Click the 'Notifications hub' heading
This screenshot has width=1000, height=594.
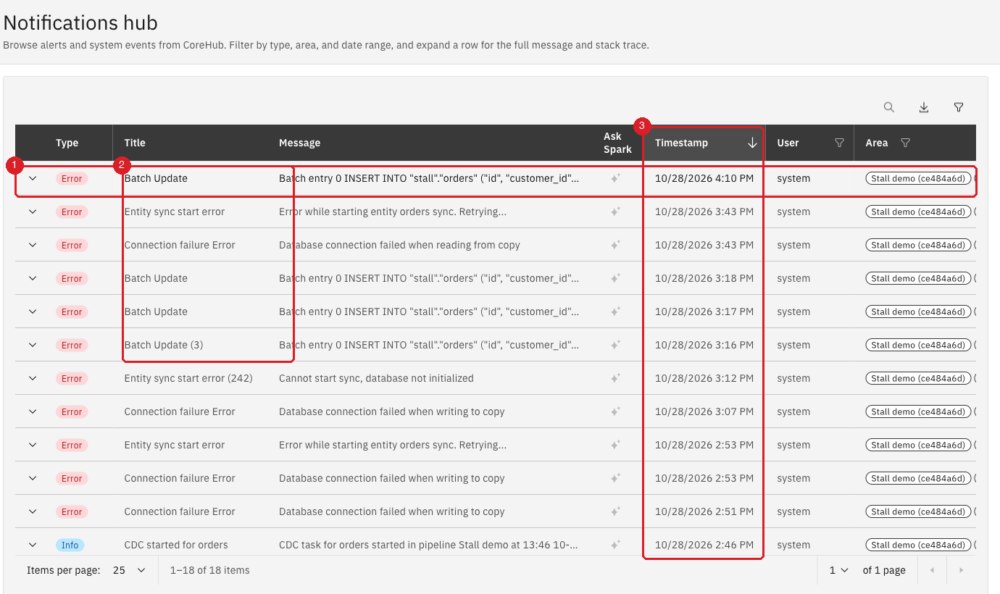[80, 22]
